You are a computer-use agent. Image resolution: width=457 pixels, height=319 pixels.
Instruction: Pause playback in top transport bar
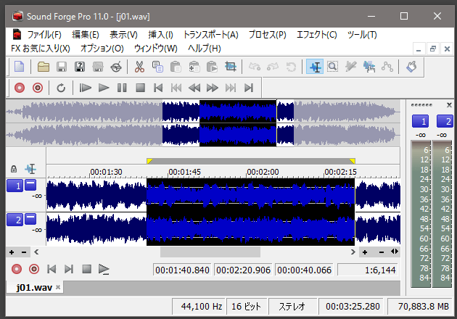[122, 88]
